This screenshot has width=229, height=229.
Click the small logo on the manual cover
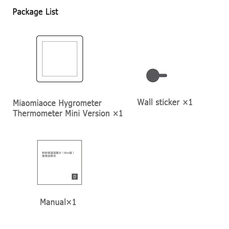click(x=75, y=177)
